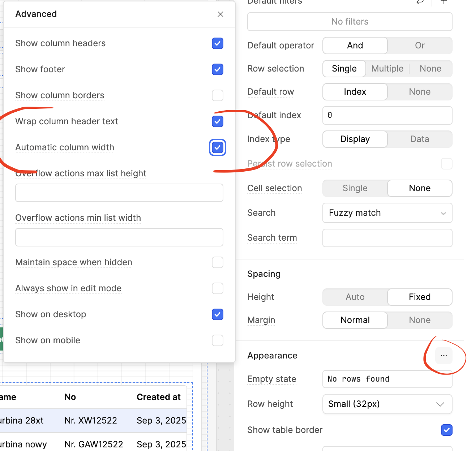Viewport: 467px width, 451px height.
Task: Open the Search Fuzzy match dropdown
Action: [x=387, y=213]
